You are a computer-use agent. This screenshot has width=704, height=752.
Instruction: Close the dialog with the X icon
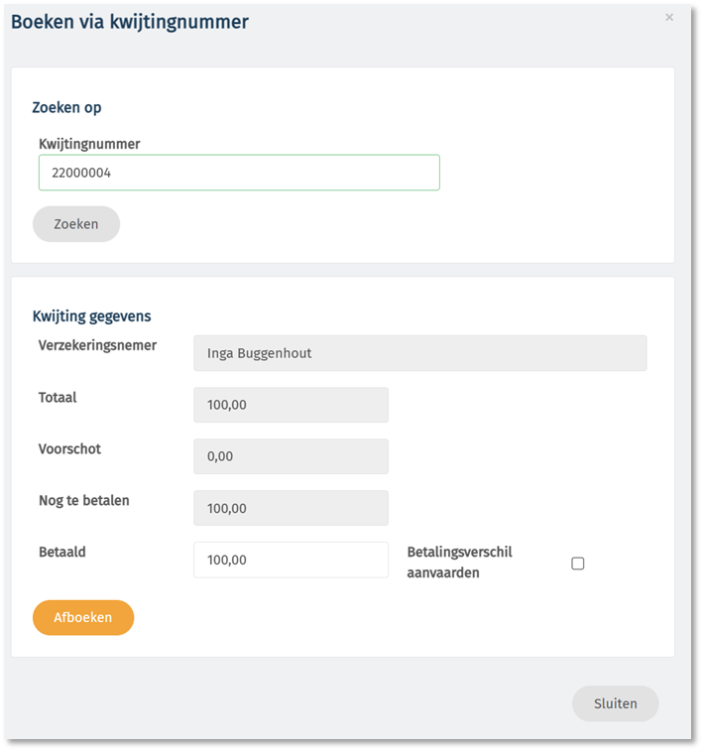point(669,18)
